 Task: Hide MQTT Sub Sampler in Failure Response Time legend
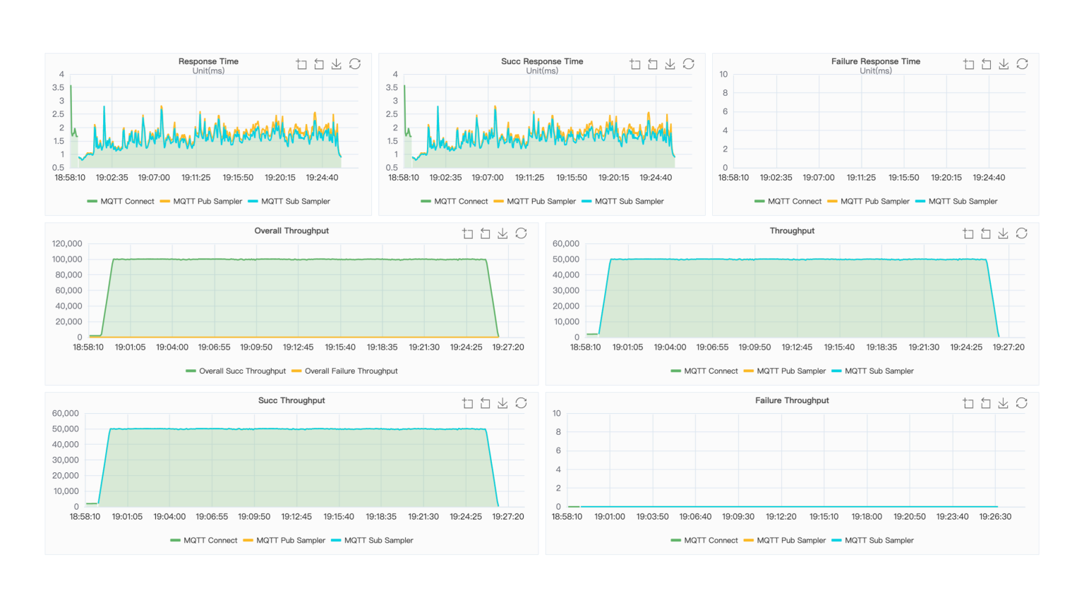955,201
